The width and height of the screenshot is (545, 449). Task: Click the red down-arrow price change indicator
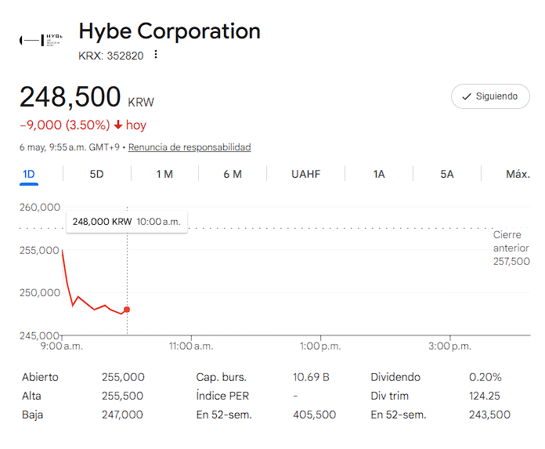point(118,125)
